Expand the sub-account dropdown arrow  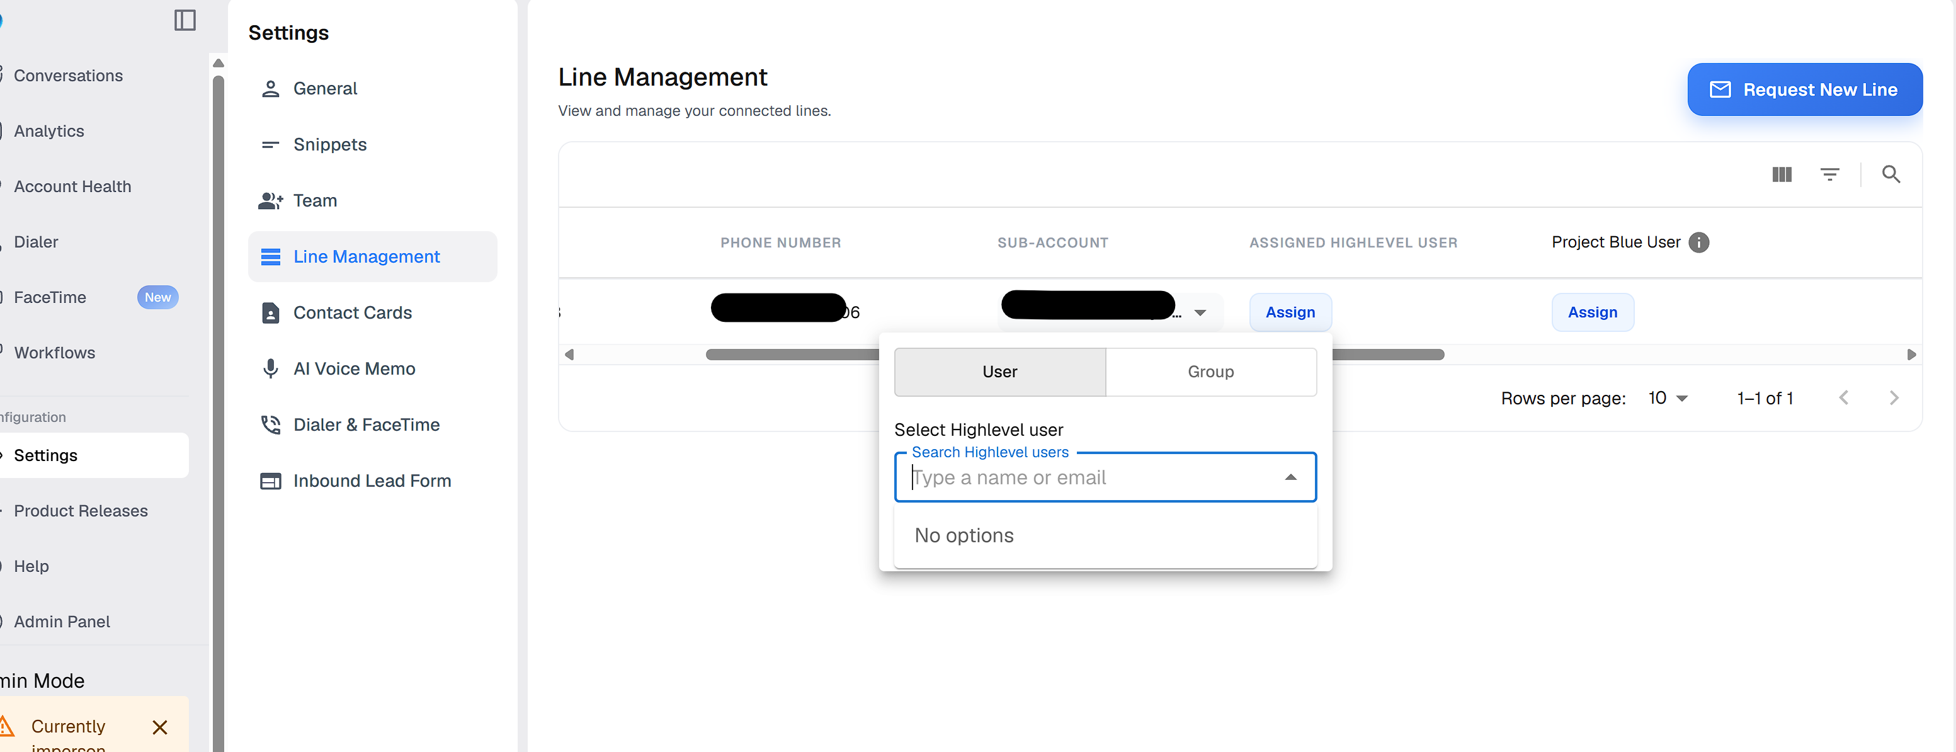point(1200,313)
